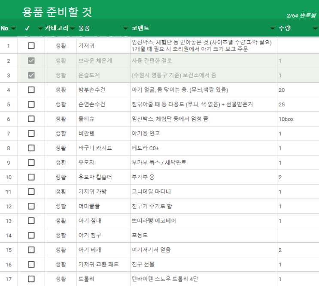Tick the 트롤리 checkbox
This screenshot has height=286, width=319.
tap(31, 279)
